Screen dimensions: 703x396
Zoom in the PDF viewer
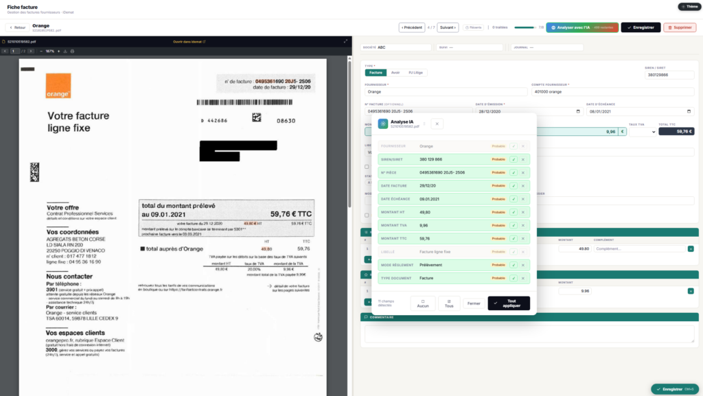59,51
